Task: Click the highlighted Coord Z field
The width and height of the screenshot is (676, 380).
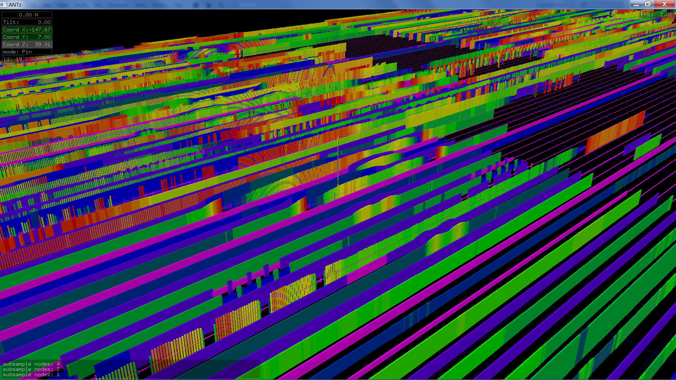Action: pyautogui.click(x=27, y=44)
